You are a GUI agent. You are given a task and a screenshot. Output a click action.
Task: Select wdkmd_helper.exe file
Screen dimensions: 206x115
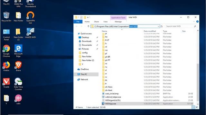(113, 97)
